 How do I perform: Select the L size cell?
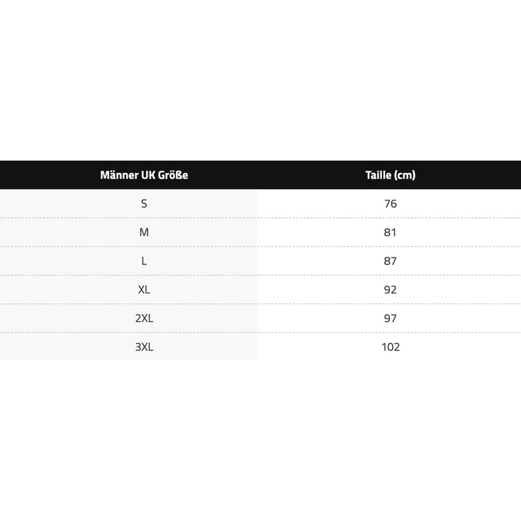tap(144, 261)
